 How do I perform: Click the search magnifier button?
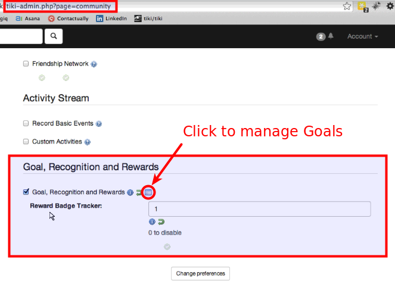(x=54, y=36)
